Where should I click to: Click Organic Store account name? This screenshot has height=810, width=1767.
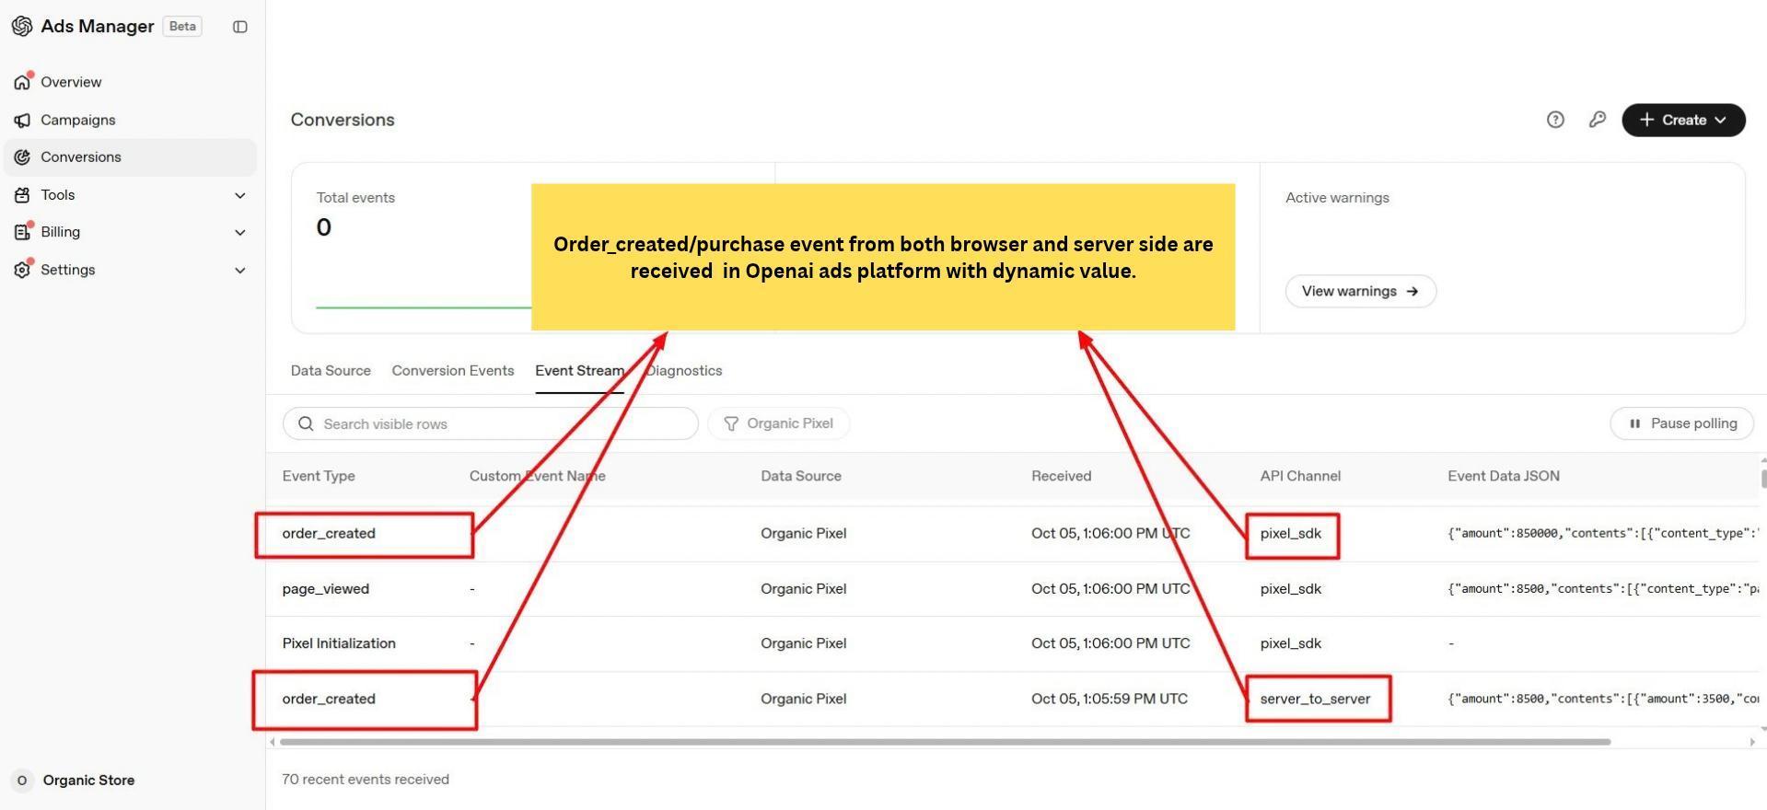(x=88, y=781)
